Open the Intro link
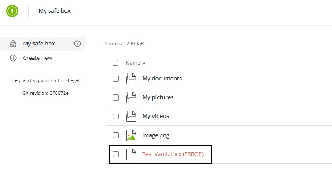Viewport: 332px width, 177px height. 59,80
